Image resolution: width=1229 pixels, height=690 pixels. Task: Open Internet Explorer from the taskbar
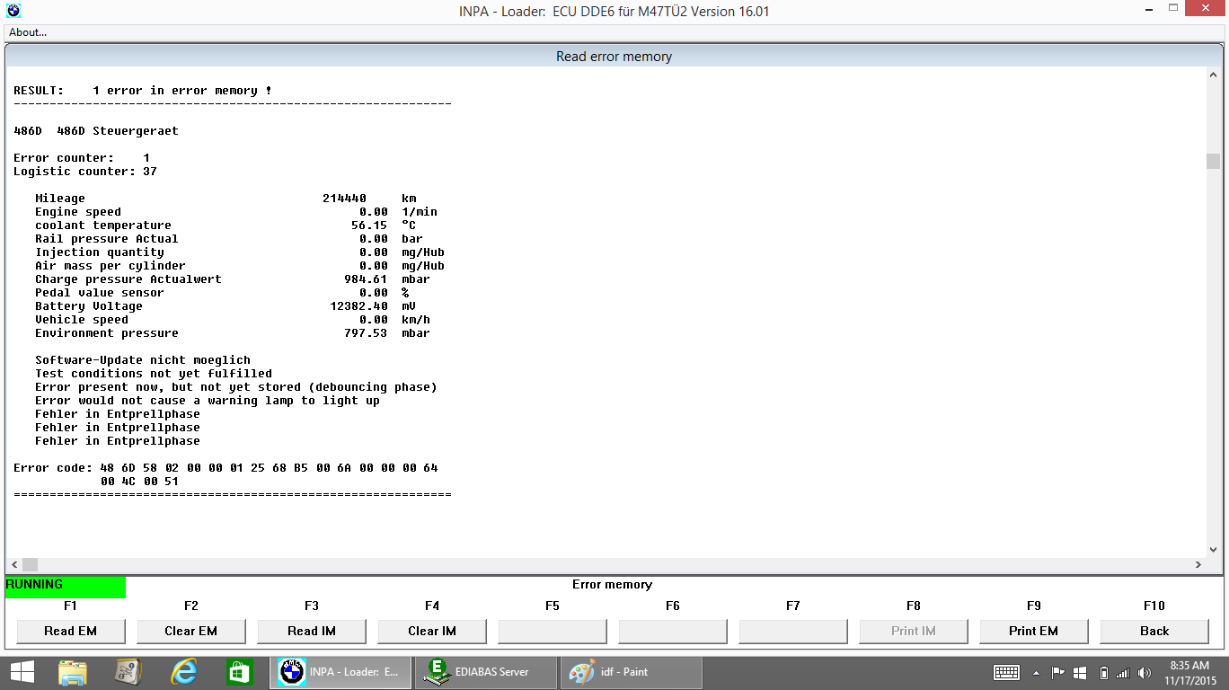pyautogui.click(x=184, y=672)
